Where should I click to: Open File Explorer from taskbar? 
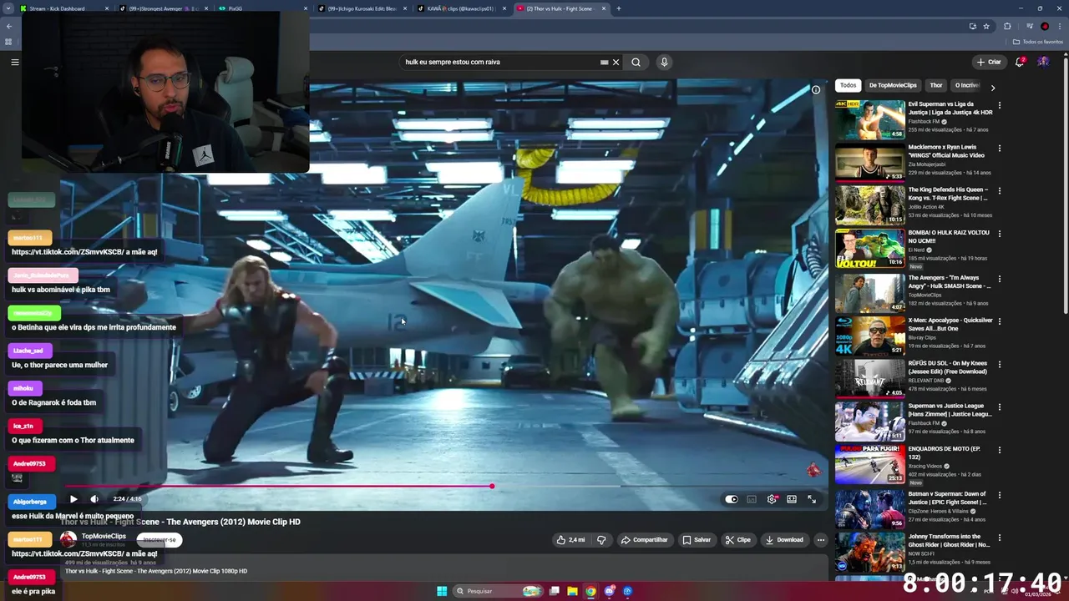572,591
